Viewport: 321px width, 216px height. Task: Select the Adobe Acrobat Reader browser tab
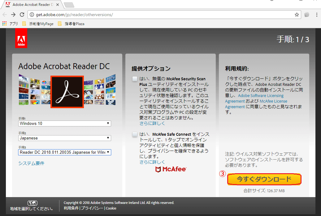[x=33, y=5]
